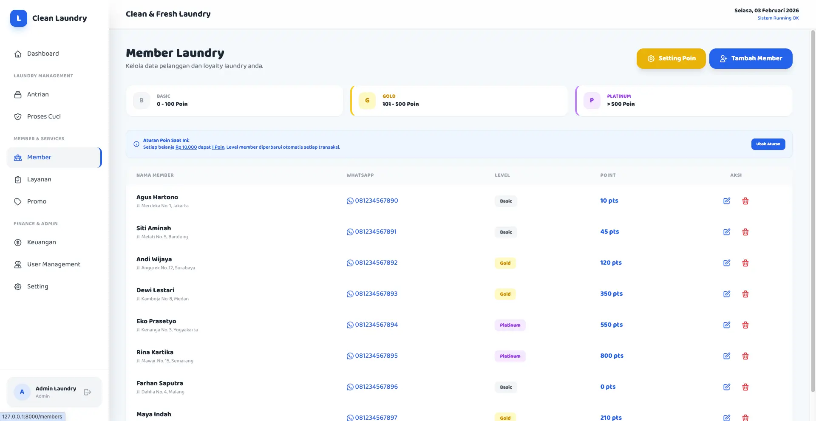Click info icon in Aturan Poin banner

point(136,144)
